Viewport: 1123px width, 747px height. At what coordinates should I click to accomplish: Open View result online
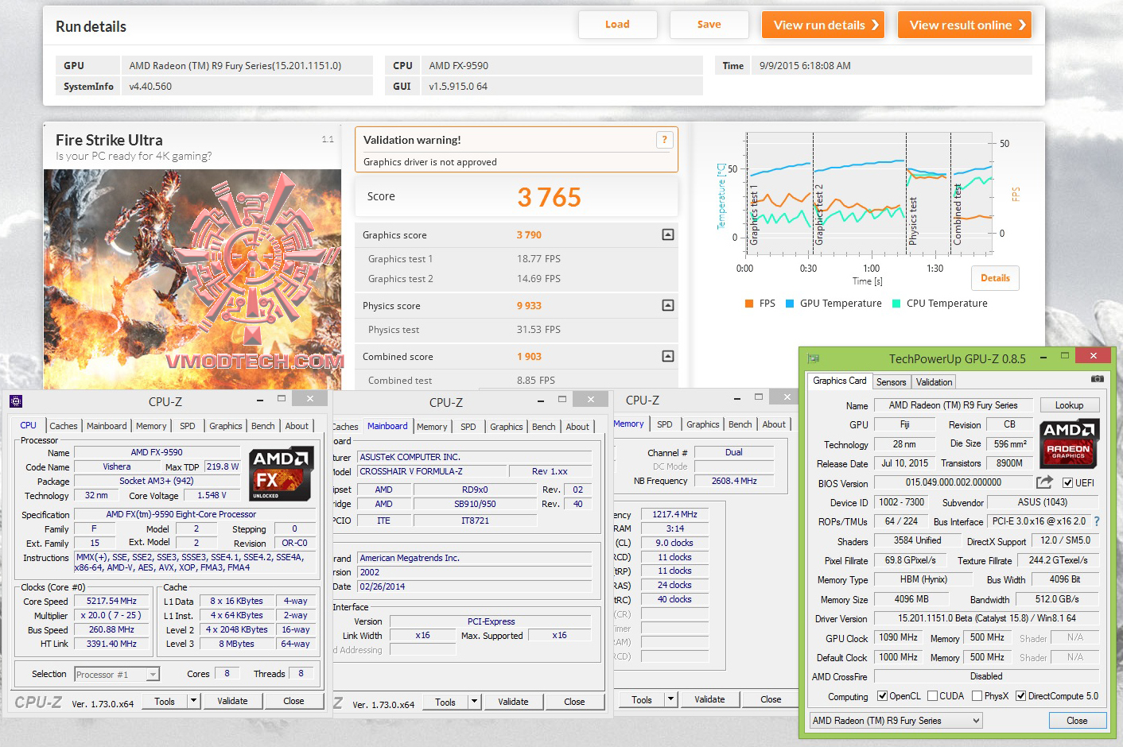[965, 25]
